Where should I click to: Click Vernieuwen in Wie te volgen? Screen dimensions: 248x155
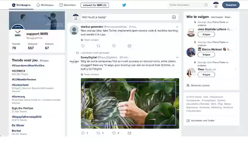coord(217,17)
